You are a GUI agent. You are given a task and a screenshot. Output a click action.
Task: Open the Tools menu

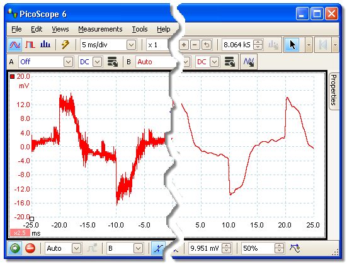(140, 29)
